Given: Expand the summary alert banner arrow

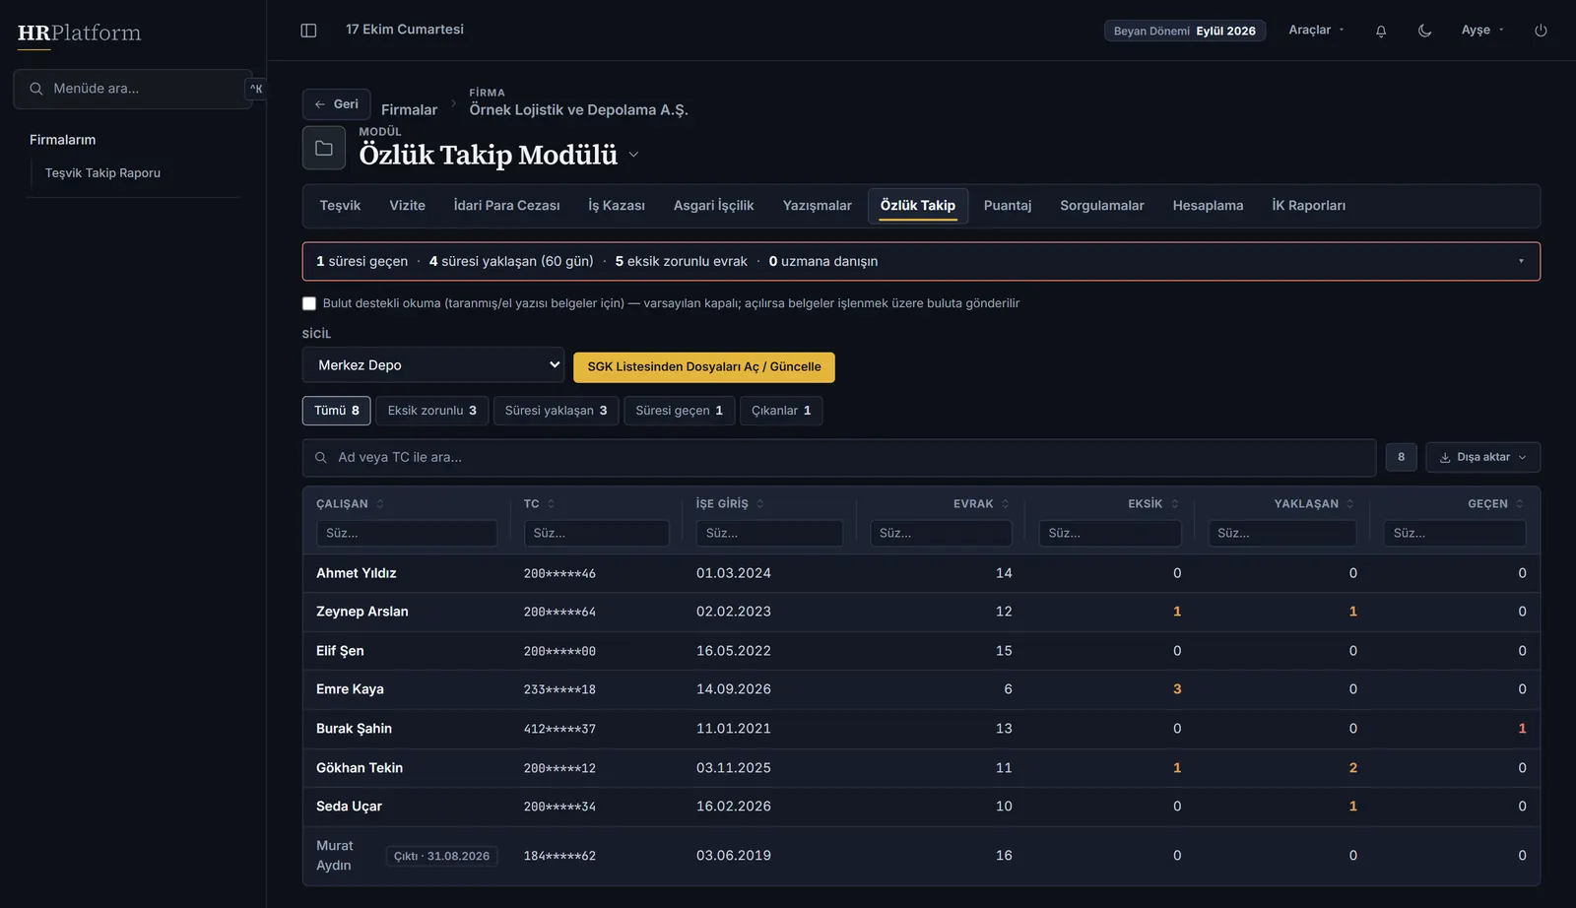Looking at the screenshot, I should [x=1521, y=262].
